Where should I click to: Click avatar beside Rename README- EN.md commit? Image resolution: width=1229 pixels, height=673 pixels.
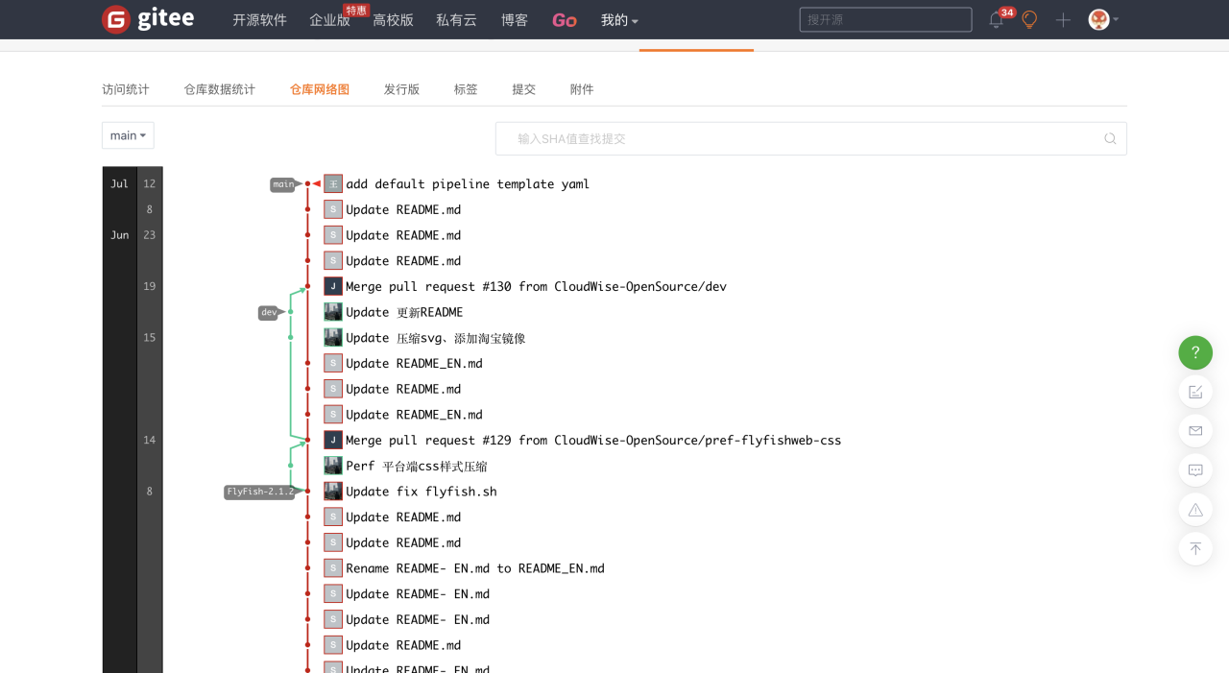click(333, 567)
